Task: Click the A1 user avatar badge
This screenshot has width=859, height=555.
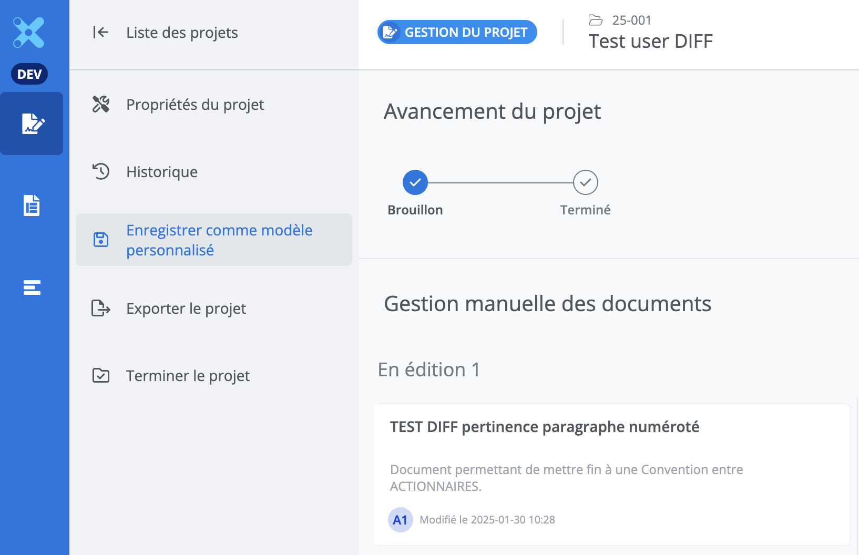Action: click(x=400, y=520)
